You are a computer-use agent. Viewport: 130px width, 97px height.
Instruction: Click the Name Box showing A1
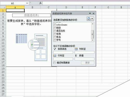pyautogui.click(x=13, y=3)
